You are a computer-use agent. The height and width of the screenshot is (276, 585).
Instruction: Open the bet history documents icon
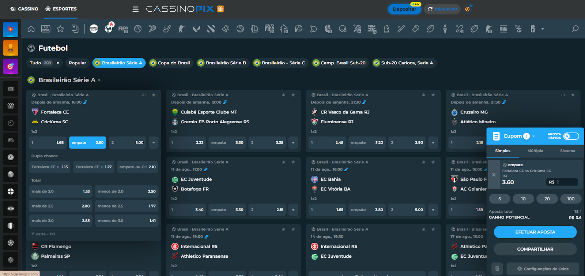coord(75,29)
